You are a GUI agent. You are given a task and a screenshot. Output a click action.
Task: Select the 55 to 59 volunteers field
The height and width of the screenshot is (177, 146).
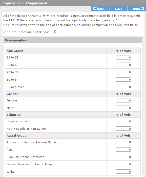tap(123, 57)
